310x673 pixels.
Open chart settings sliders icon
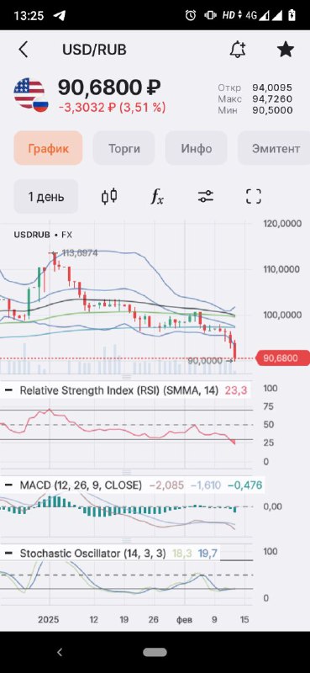coord(205,197)
